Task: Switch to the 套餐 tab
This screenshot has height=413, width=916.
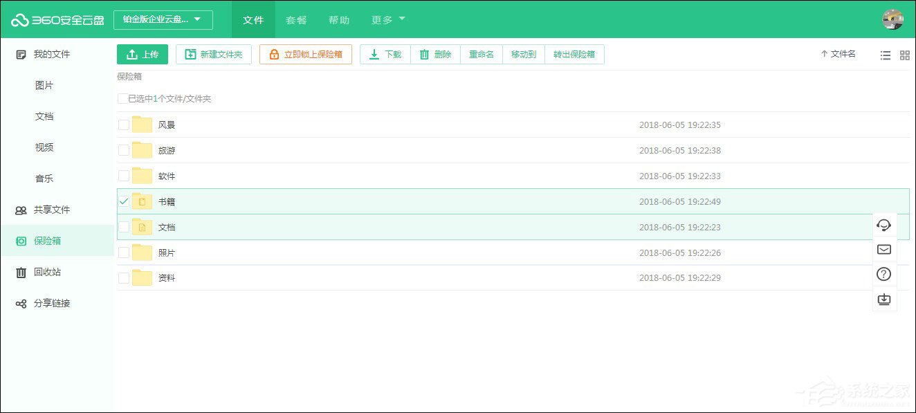Action: point(296,20)
